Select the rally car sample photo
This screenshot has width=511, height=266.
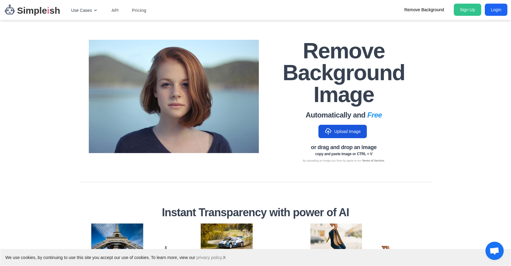click(226, 236)
